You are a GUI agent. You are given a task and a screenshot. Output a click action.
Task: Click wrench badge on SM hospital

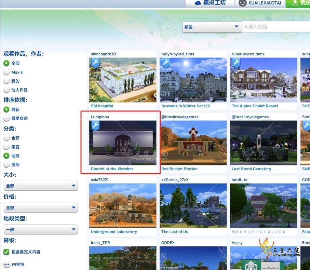95,63
